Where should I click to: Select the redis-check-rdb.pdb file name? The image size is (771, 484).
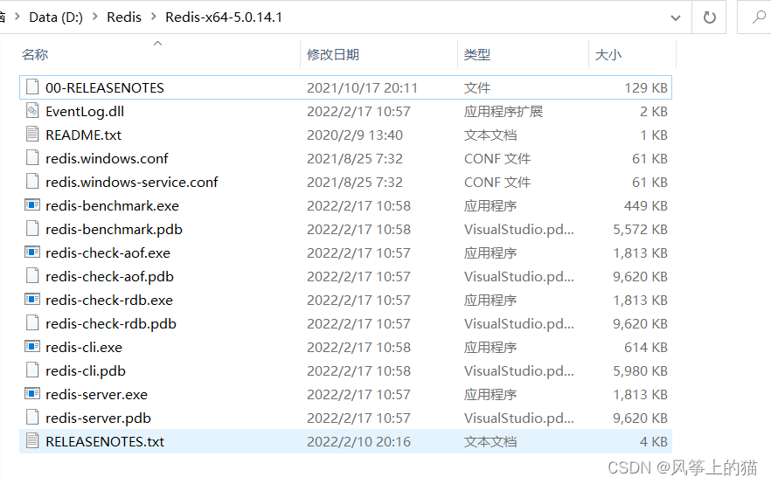tap(111, 324)
